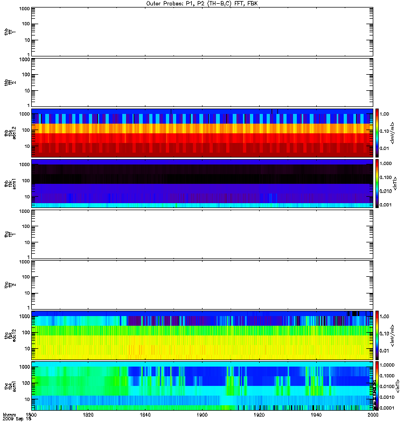Viewport: 404px width, 430px height.
Task: Click '0.0010' on thc scm1 color bar
Action: pos(387,397)
